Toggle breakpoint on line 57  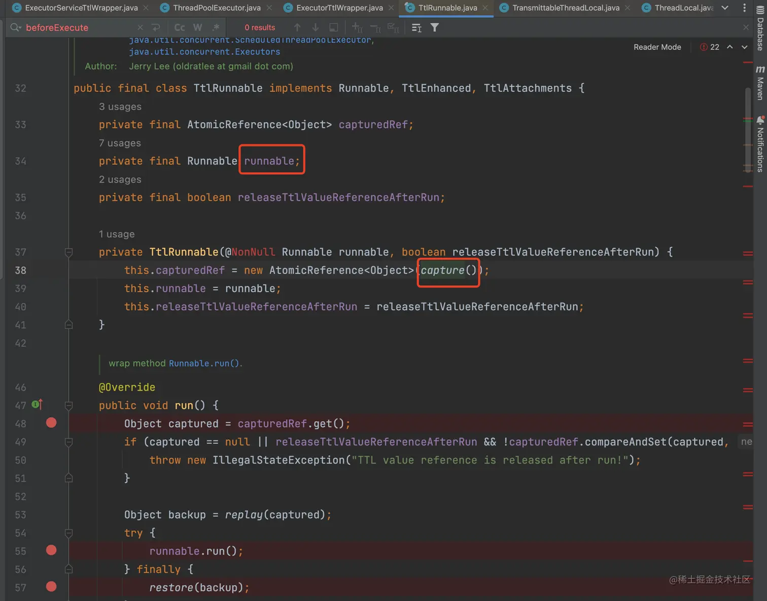[51, 586]
